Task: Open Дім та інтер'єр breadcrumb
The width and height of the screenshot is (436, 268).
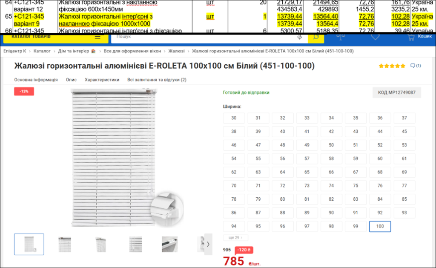Action: (x=73, y=51)
